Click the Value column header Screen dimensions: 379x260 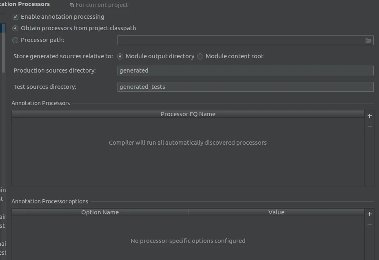pos(276,212)
